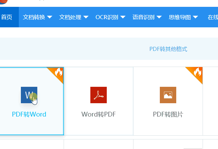Click the hot flame badge on PDF转Word
218x149 pixels.
tap(58, 73)
